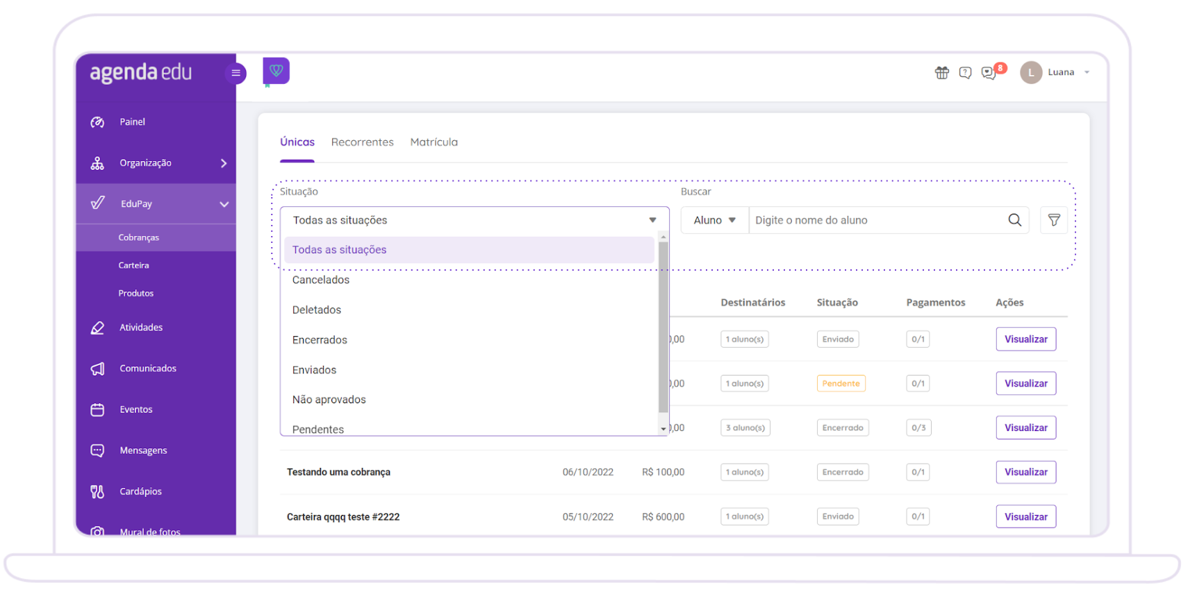Viewport: 1188px width, 590px height.
Task: Click the scrollbar up arrow in dropdown
Action: click(663, 237)
